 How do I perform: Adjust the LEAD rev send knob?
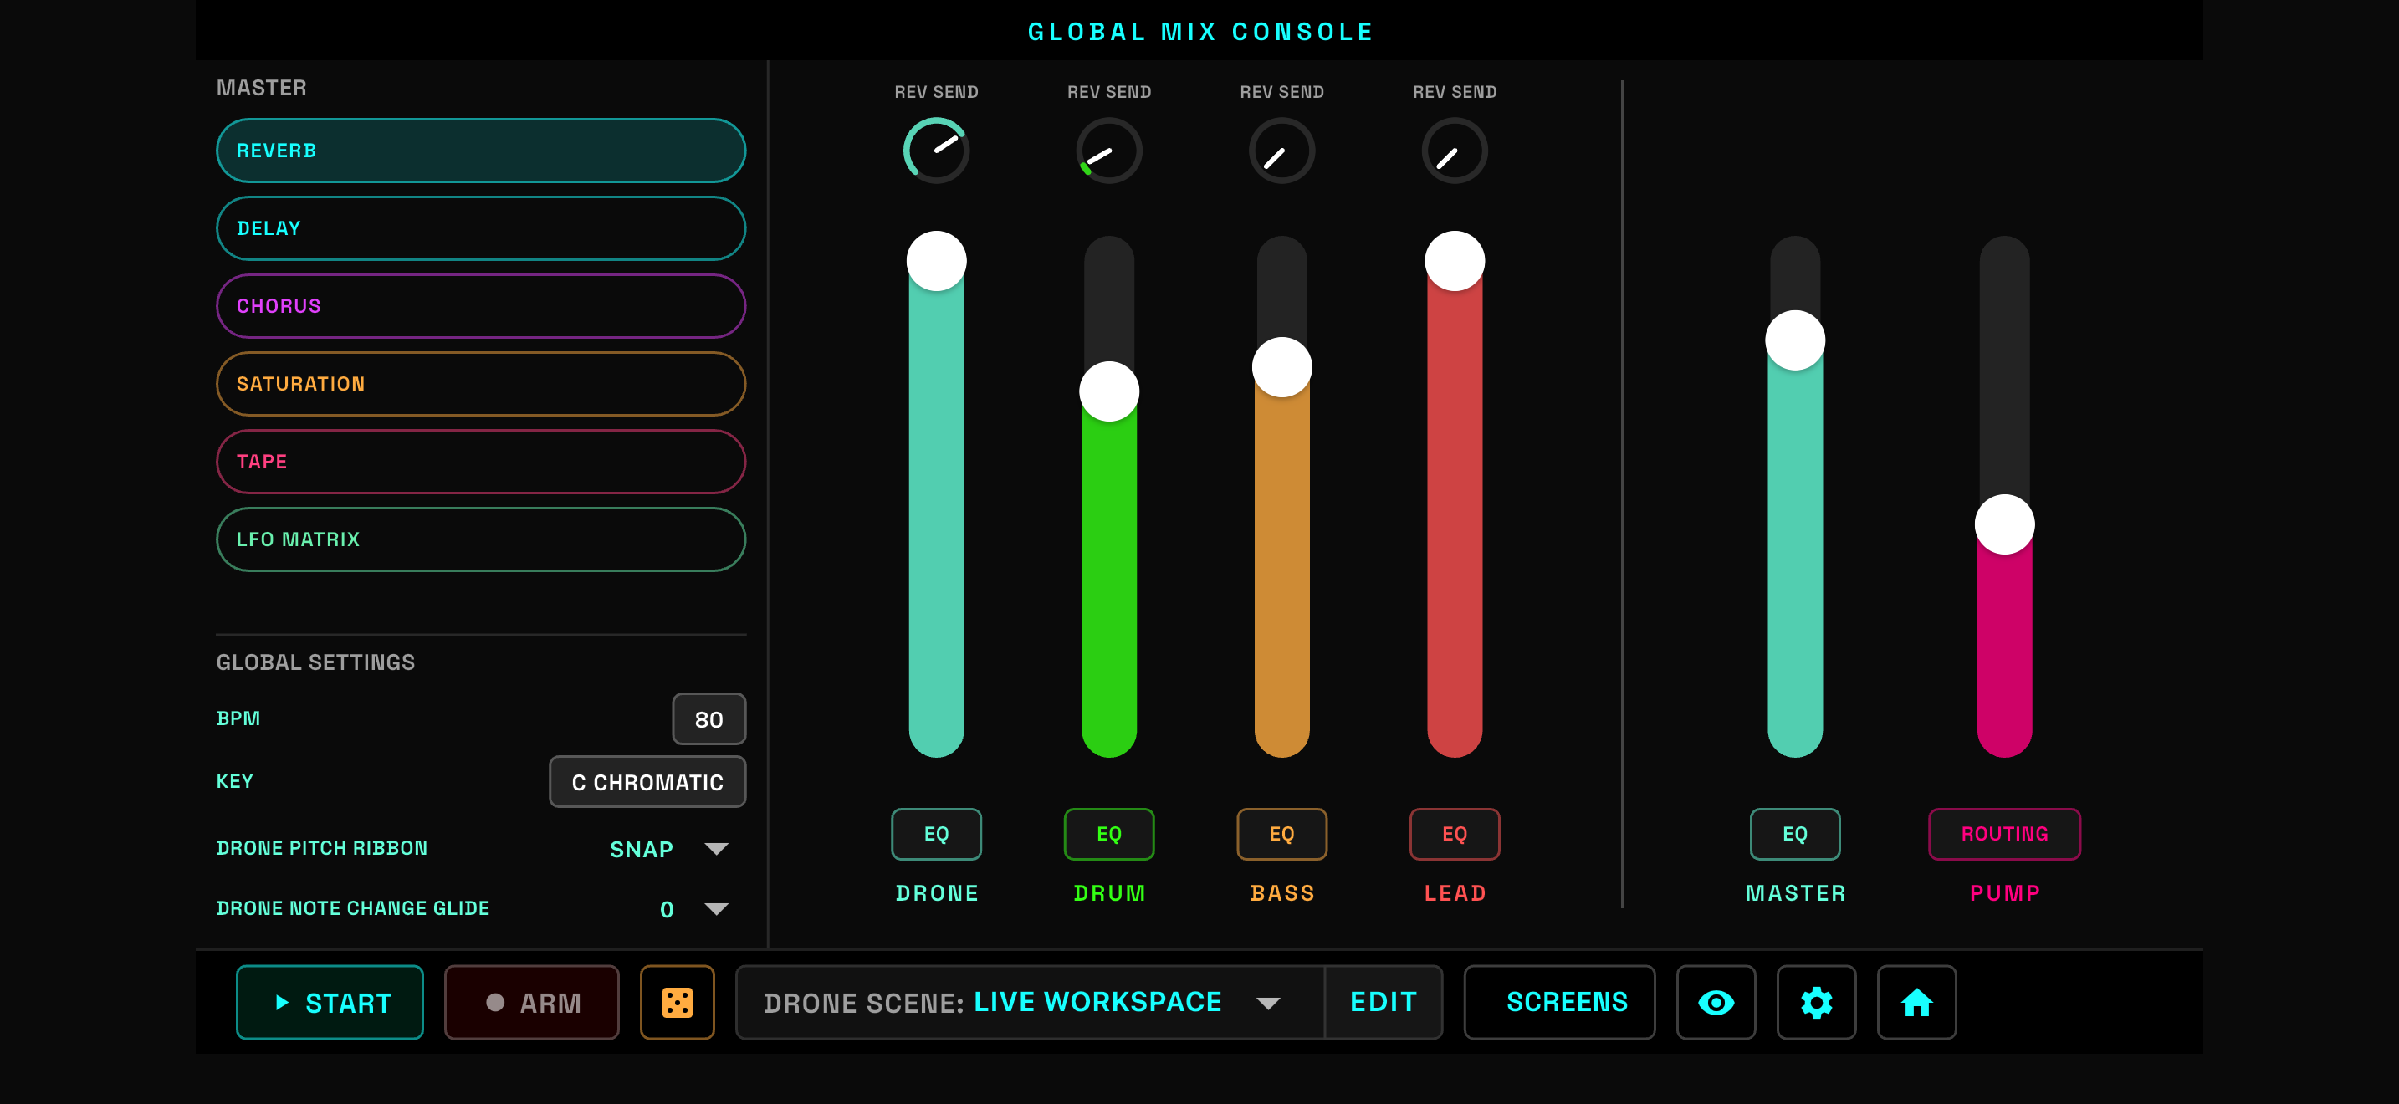[1455, 151]
